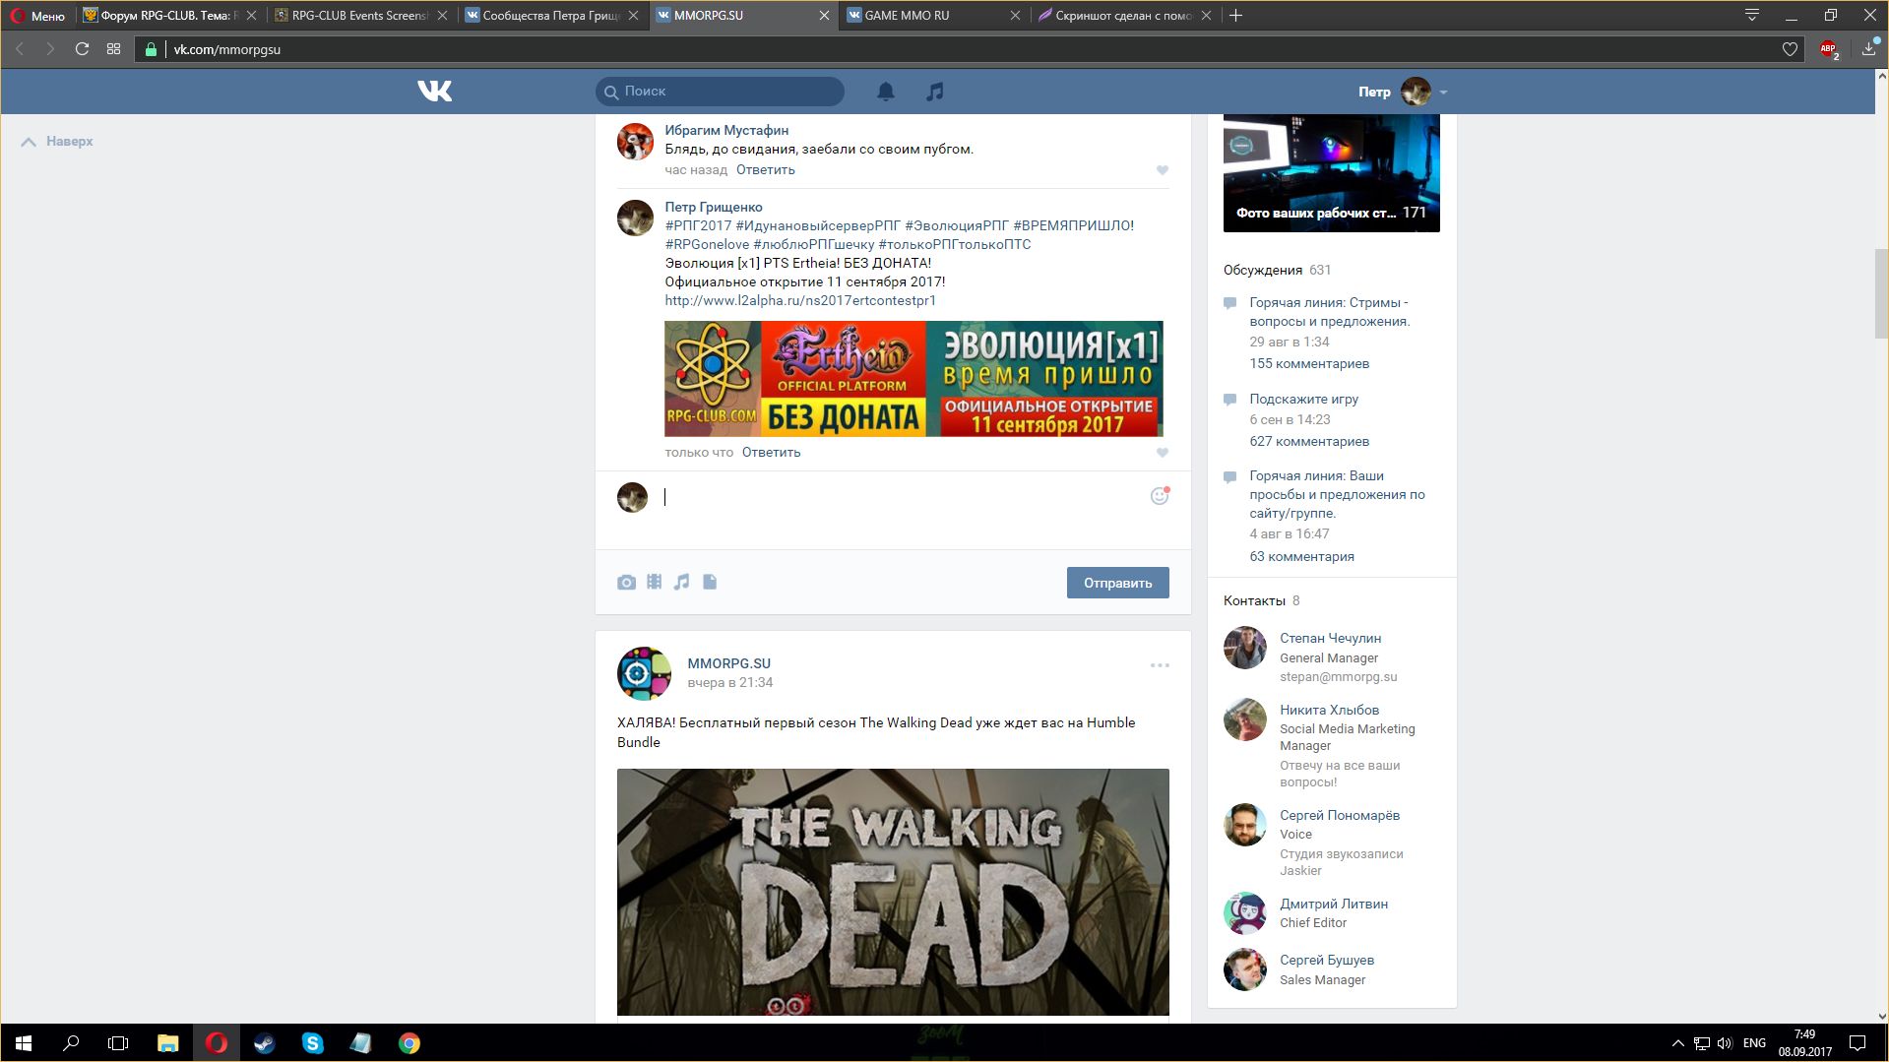Open the music player note icon in header
Image resolution: width=1889 pixels, height=1062 pixels.
[x=935, y=92]
